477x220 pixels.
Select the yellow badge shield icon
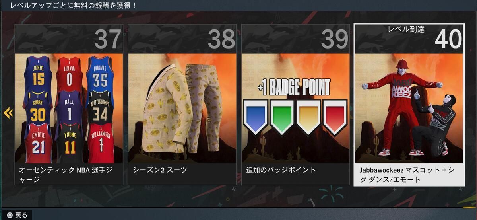point(308,117)
